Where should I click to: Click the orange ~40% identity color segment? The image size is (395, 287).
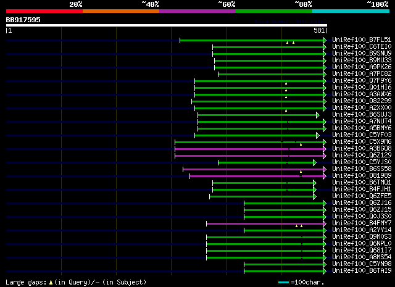tap(121, 11)
